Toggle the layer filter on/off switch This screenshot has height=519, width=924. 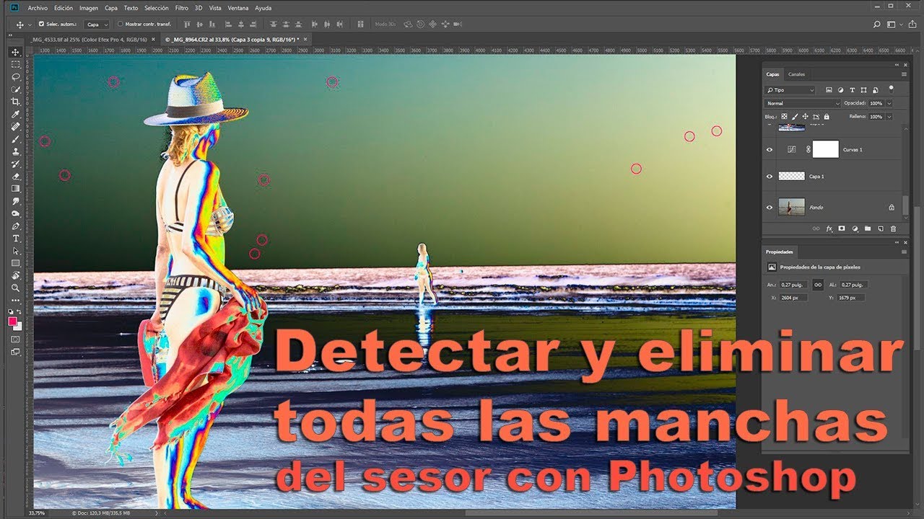tap(892, 89)
